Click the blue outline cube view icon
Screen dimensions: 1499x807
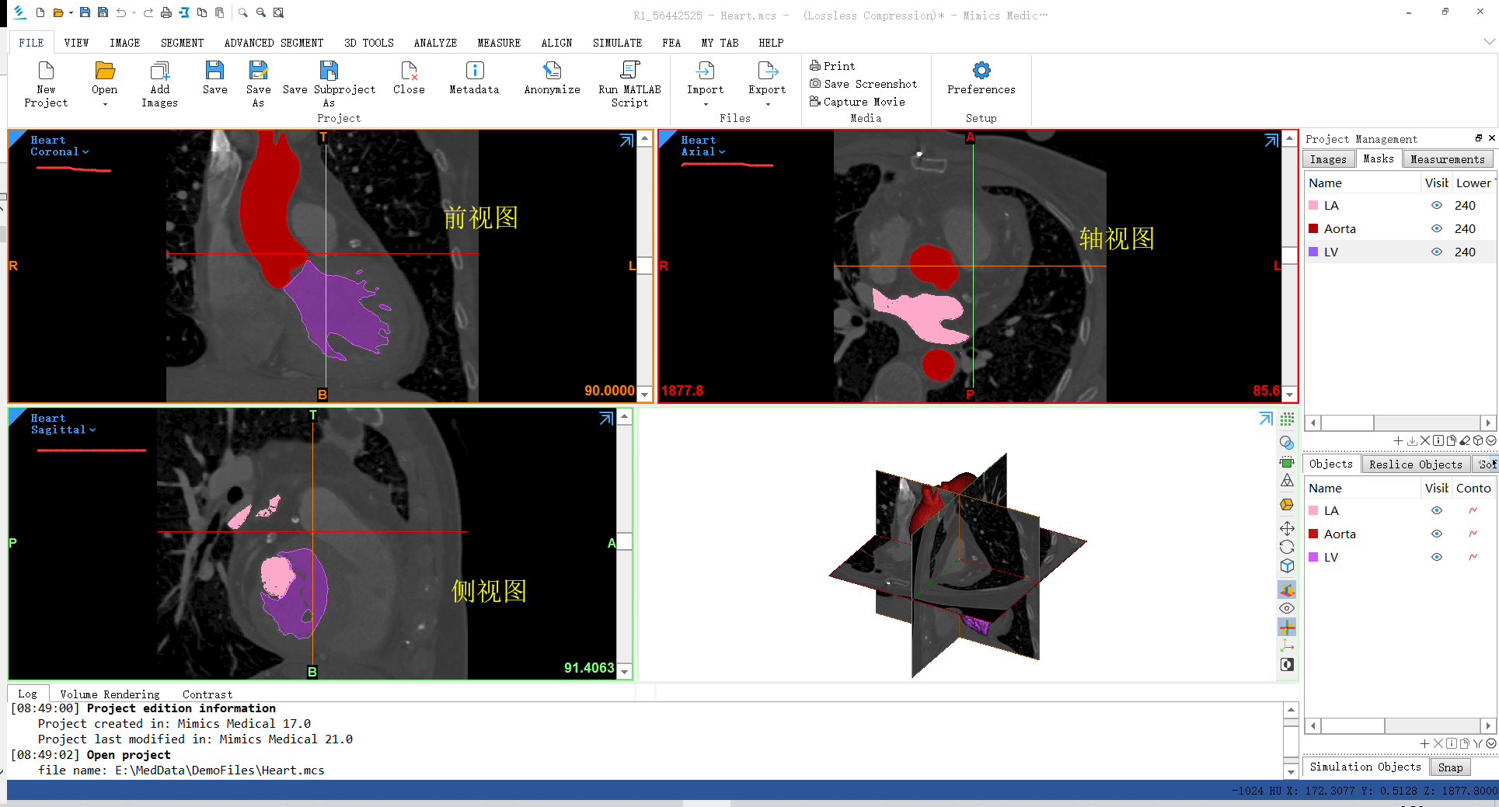(1287, 565)
